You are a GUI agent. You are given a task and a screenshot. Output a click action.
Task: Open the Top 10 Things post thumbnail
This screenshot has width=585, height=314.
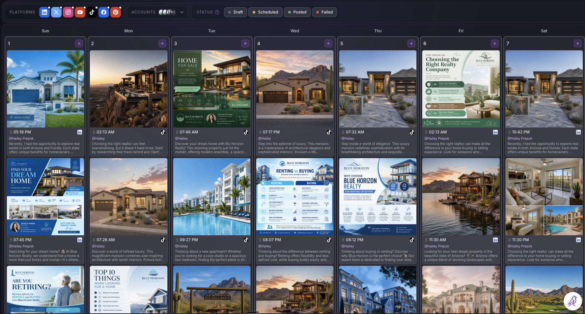point(128,290)
